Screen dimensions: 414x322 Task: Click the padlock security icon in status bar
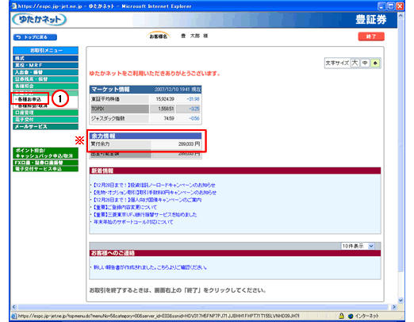coord(341,316)
